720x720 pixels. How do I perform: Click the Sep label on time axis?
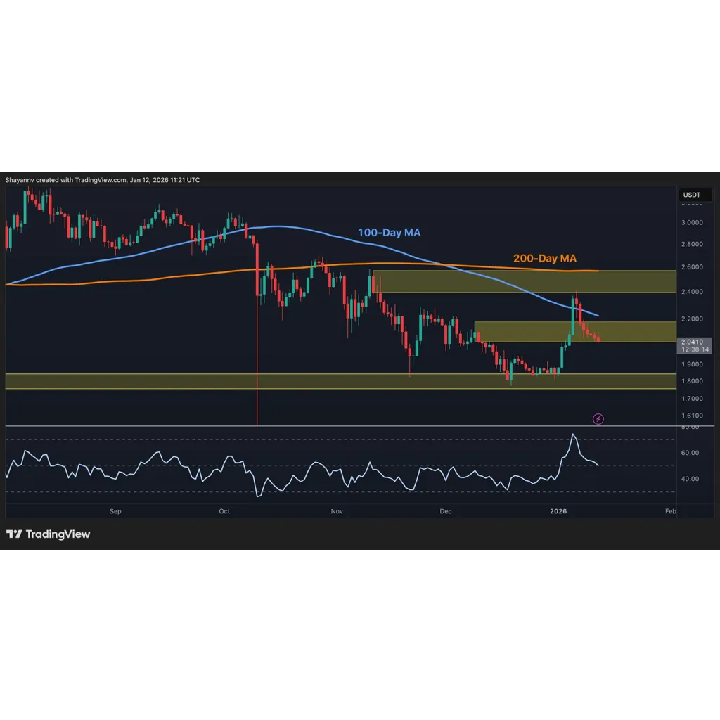click(115, 511)
